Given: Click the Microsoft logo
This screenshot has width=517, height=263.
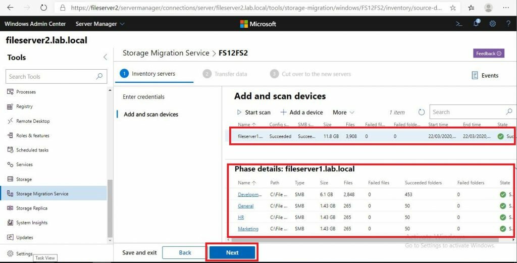Looking at the screenshot, I should tap(258, 24).
